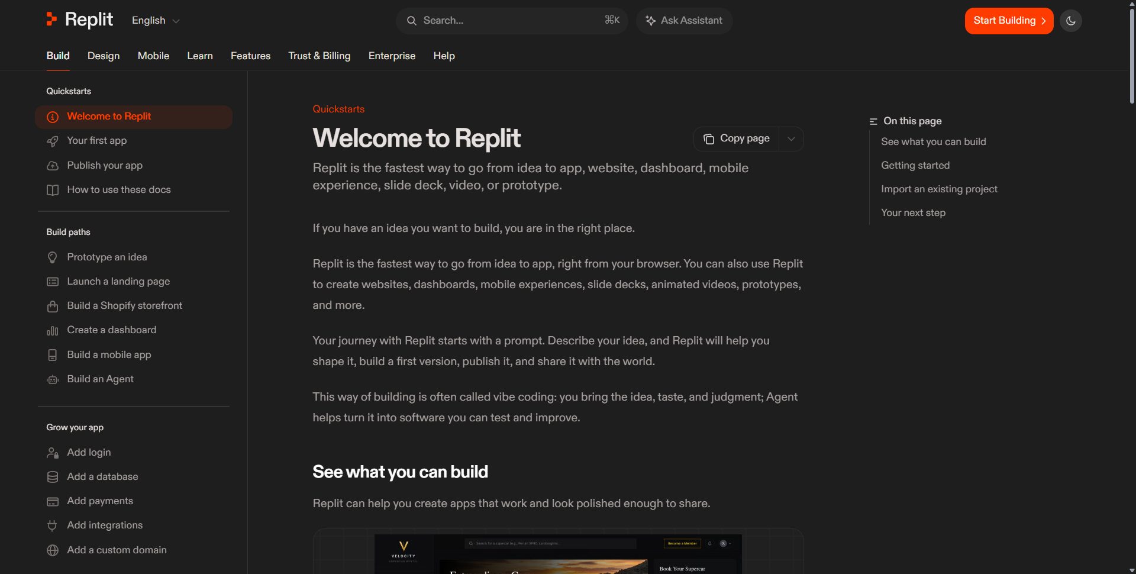Open the Publish your app link
1136x574 pixels.
[105, 166]
